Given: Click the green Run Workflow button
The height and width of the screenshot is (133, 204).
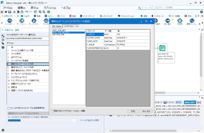Looking at the screenshot, I should pos(49,12).
